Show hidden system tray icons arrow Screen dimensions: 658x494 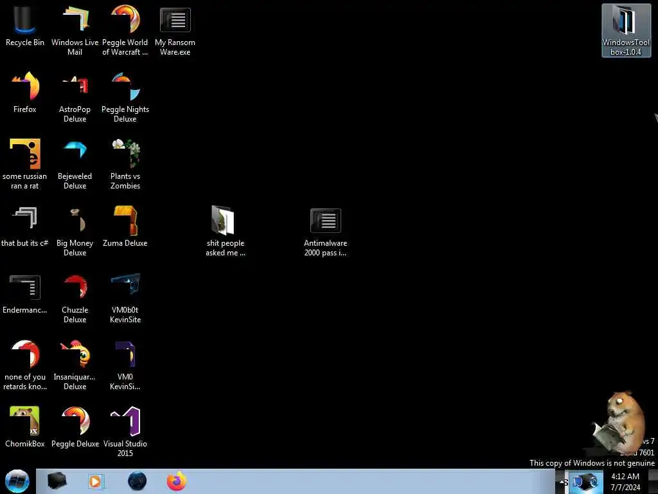click(x=562, y=482)
